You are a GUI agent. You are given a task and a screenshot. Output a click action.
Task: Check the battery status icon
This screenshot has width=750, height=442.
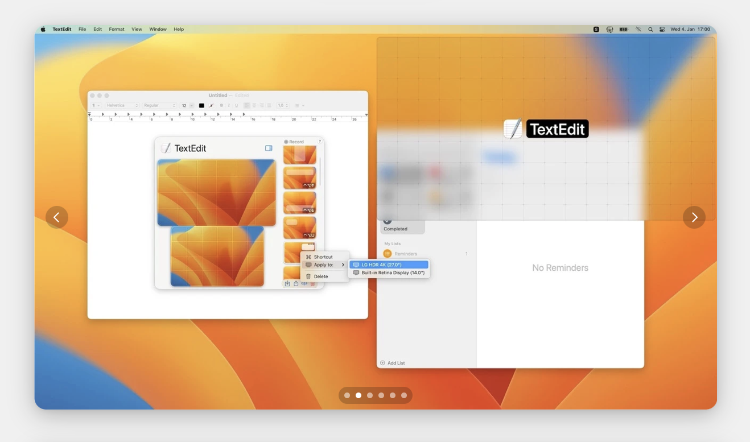624,29
